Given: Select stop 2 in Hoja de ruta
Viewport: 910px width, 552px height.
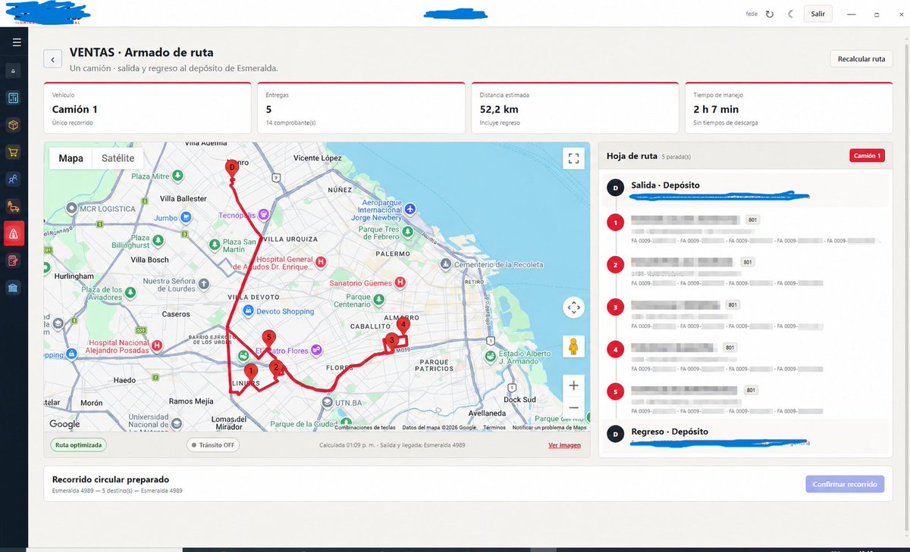Looking at the screenshot, I should point(745,272).
